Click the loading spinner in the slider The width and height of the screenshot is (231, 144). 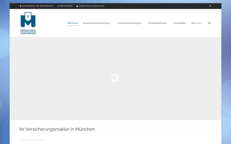click(x=115, y=78)
